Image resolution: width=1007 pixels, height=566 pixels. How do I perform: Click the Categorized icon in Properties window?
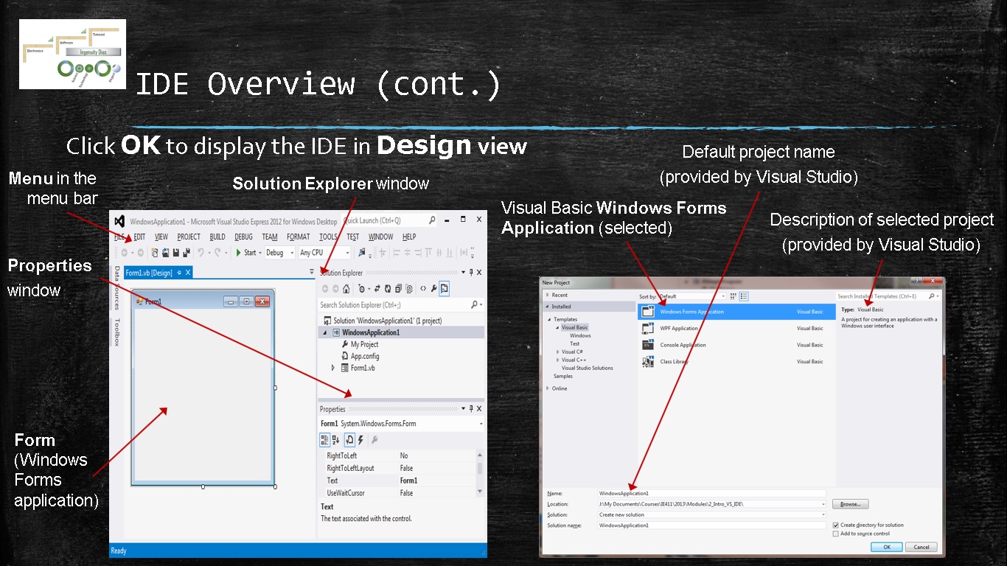click(x=325, y=439)
